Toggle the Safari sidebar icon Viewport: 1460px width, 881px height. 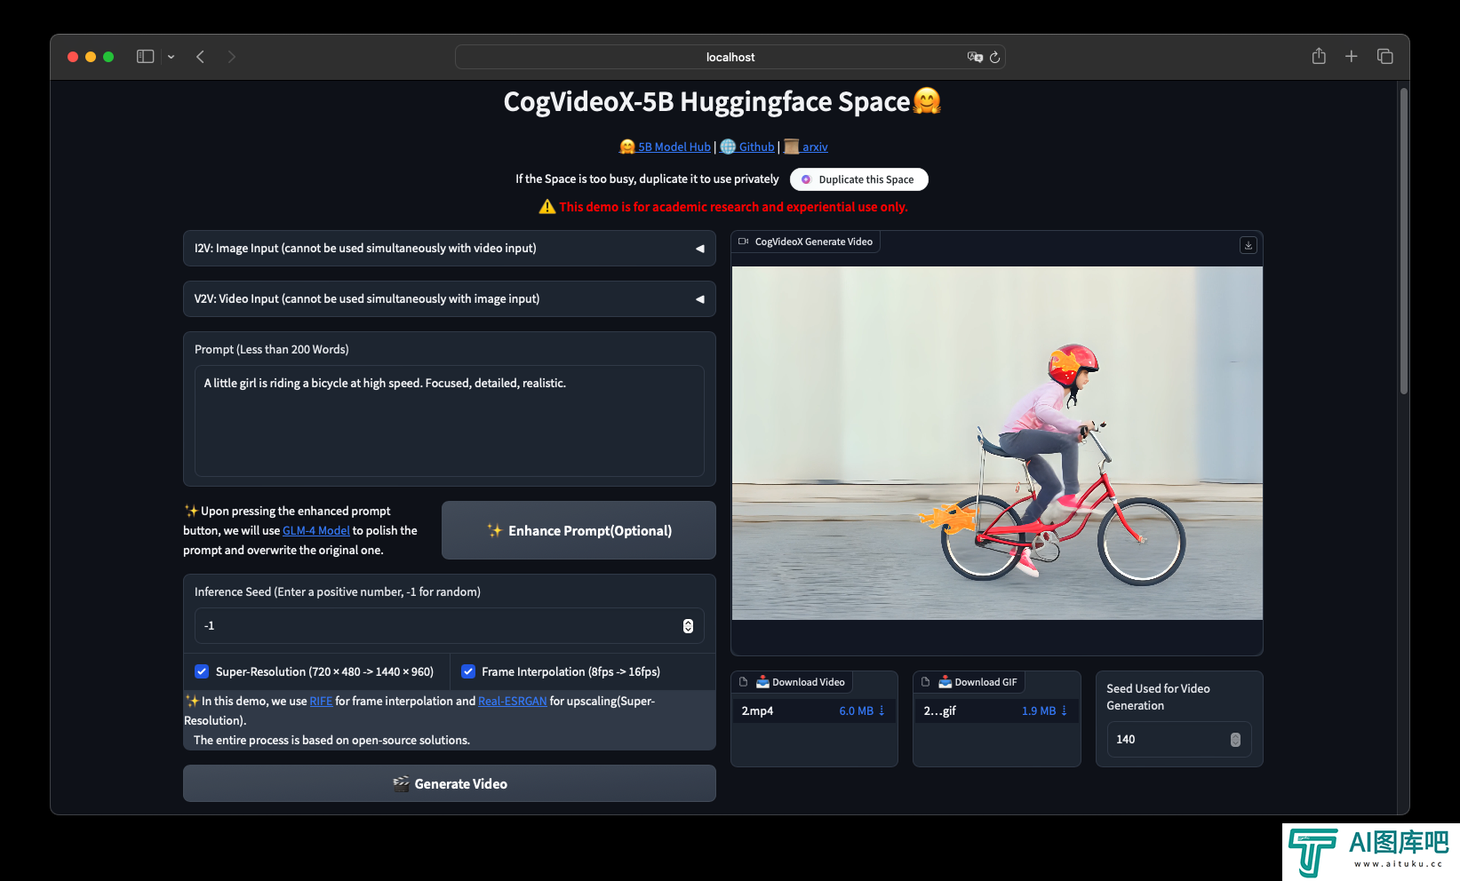pyautogui.click(x=145, y=57)
